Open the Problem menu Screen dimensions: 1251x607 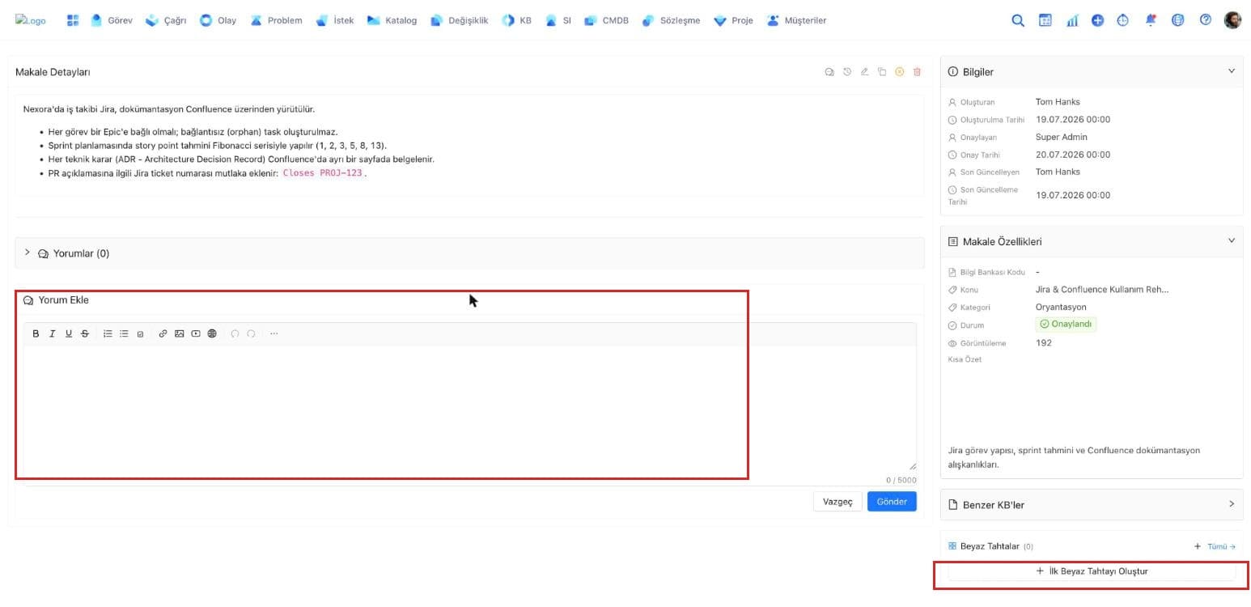coord(277,21)
